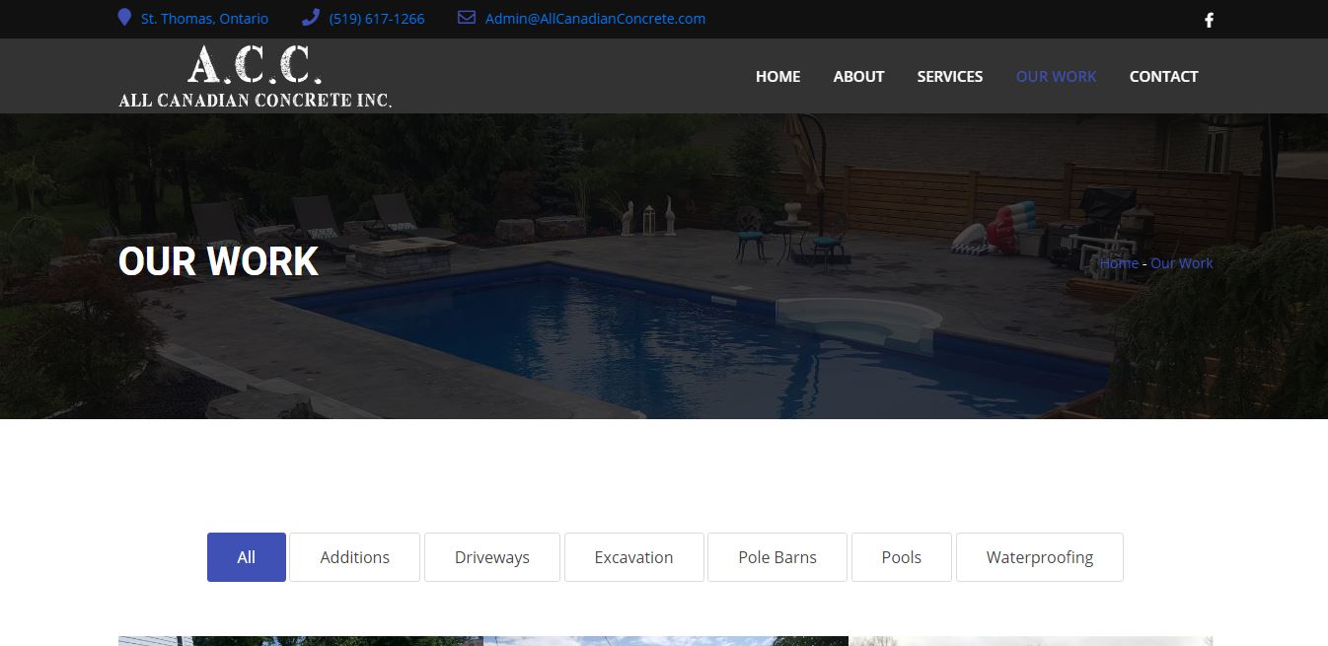Click the envelope email icon
This screenshot has width=1328, height=646.
point(467,18)
